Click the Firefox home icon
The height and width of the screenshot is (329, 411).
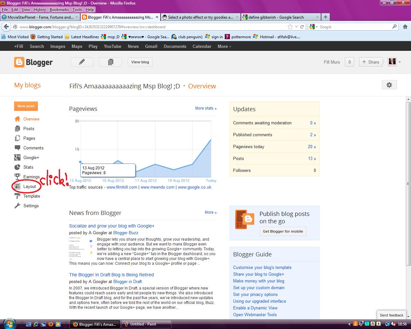[x=405, y=27]
